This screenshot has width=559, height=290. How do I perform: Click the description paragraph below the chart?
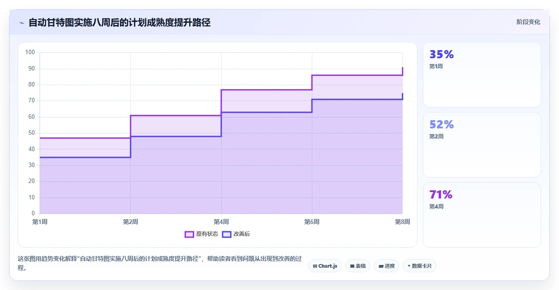(159, 263)
